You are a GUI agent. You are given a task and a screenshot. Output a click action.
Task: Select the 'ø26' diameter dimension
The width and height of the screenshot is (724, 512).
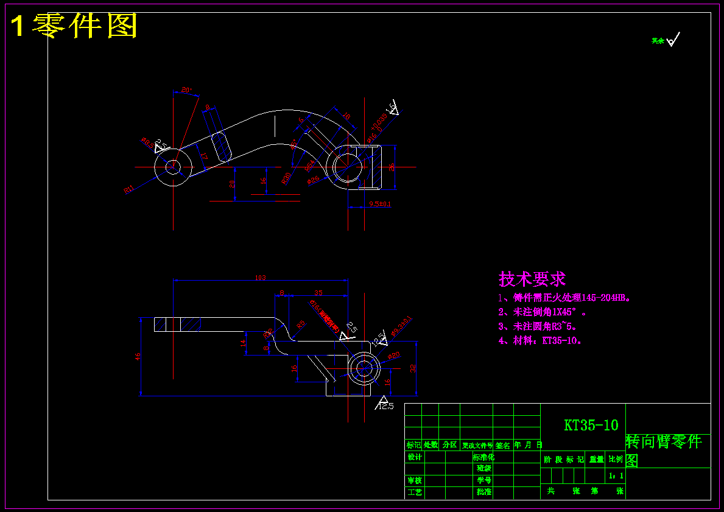click(x=313, y=180)
